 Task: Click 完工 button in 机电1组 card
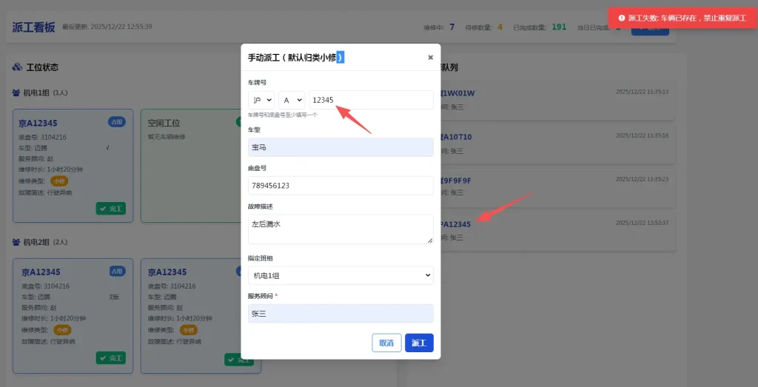click(111, 209)
